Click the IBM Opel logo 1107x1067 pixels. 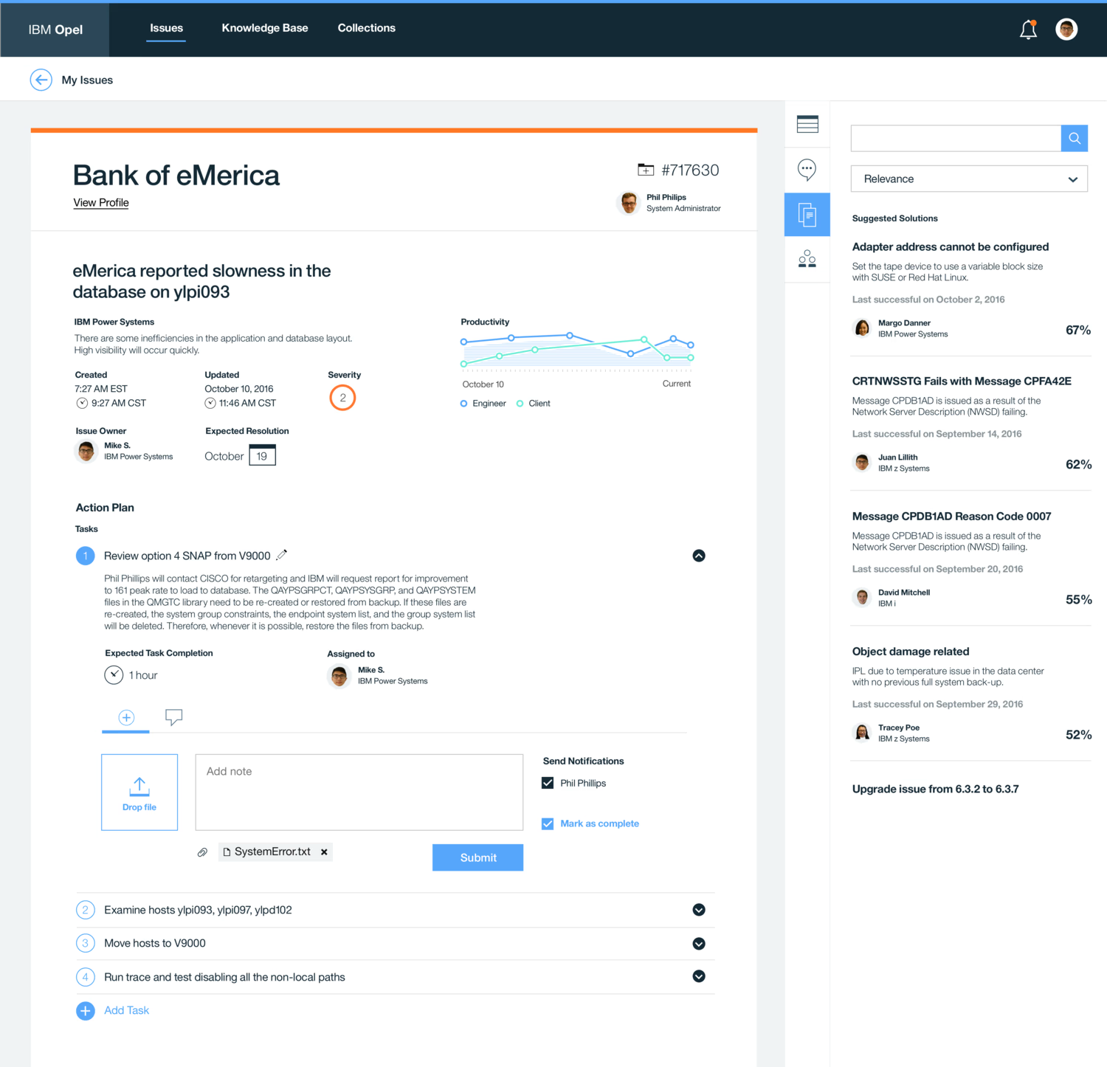pos(55,30)
